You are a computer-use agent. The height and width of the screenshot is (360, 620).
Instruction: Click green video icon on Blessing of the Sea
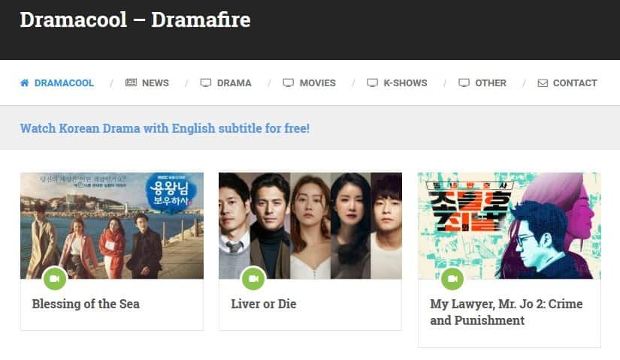[55, 278]
